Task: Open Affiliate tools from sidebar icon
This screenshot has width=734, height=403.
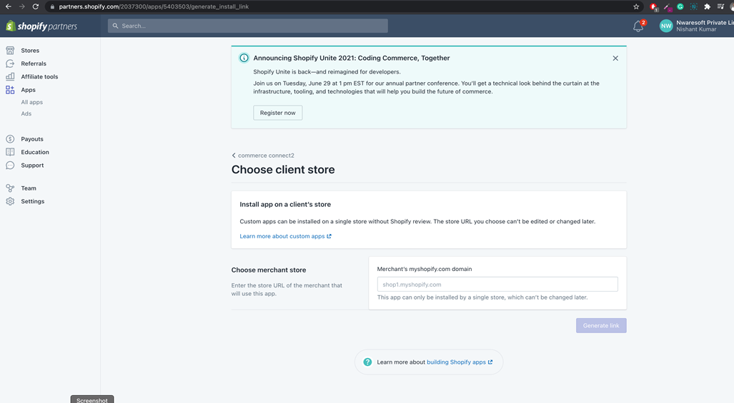Action: [x=10, y=76]
